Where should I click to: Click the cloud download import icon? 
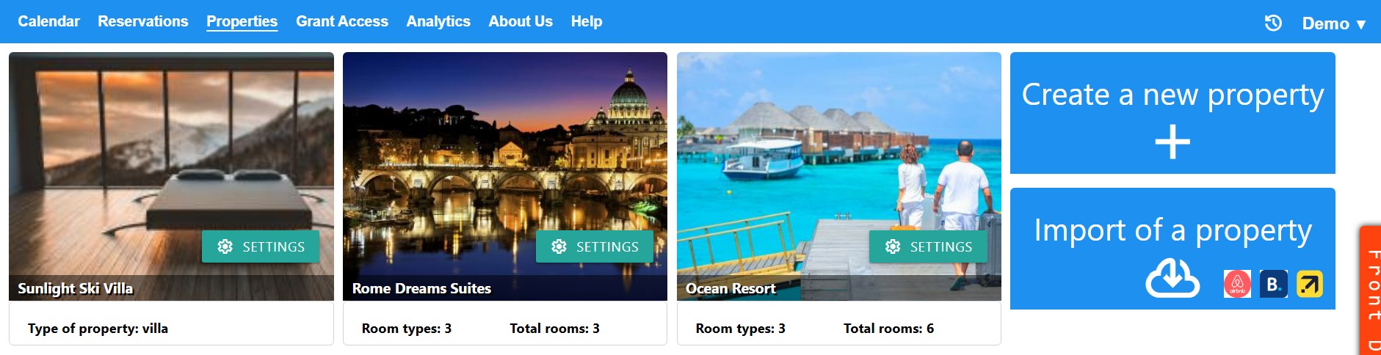pos(1172,279)
